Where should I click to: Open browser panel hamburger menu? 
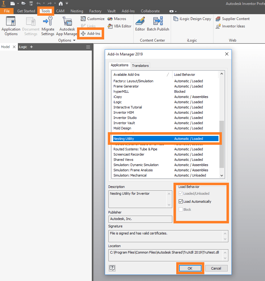tap(88, 47)
